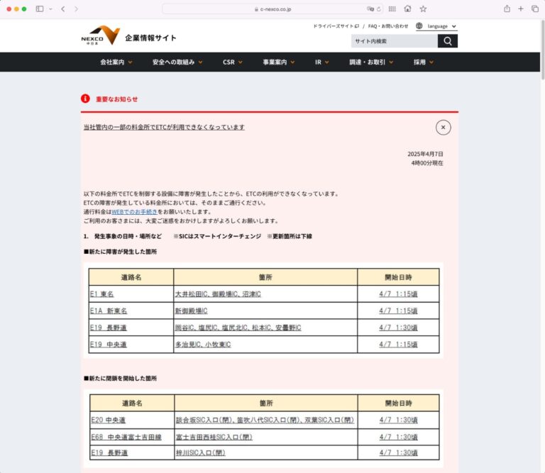
Task: Click the NEXCO Central logo
Action: (x=100, y=36)
